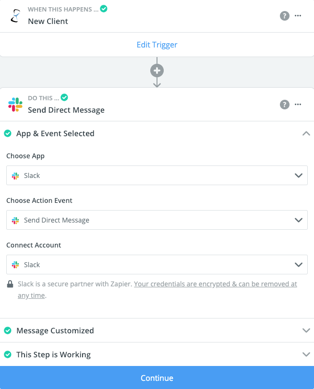
Task: Click the Edit Trigger link
Action: coord(157,45)
